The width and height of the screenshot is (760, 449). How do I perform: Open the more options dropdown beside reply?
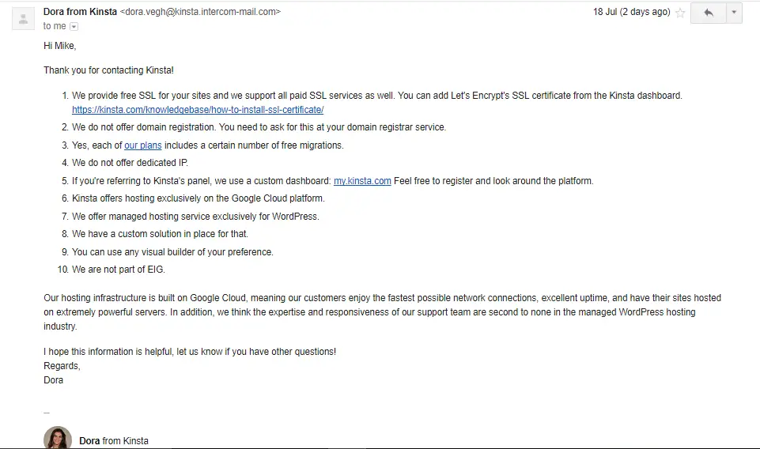coord(734,13)
